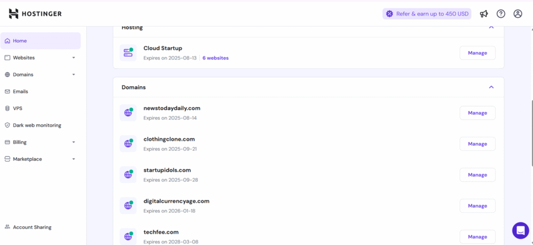Click the digitalcurrencyage.com domain name
The width and height of the screenshot is (533, 245).
click(176, 201)
